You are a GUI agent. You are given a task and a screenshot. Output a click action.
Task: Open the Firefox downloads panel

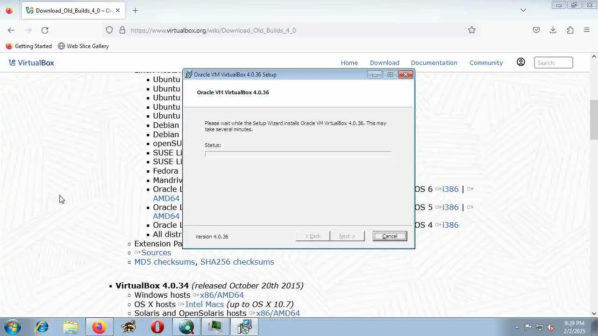pyautogui.click(x=553, y=30)
